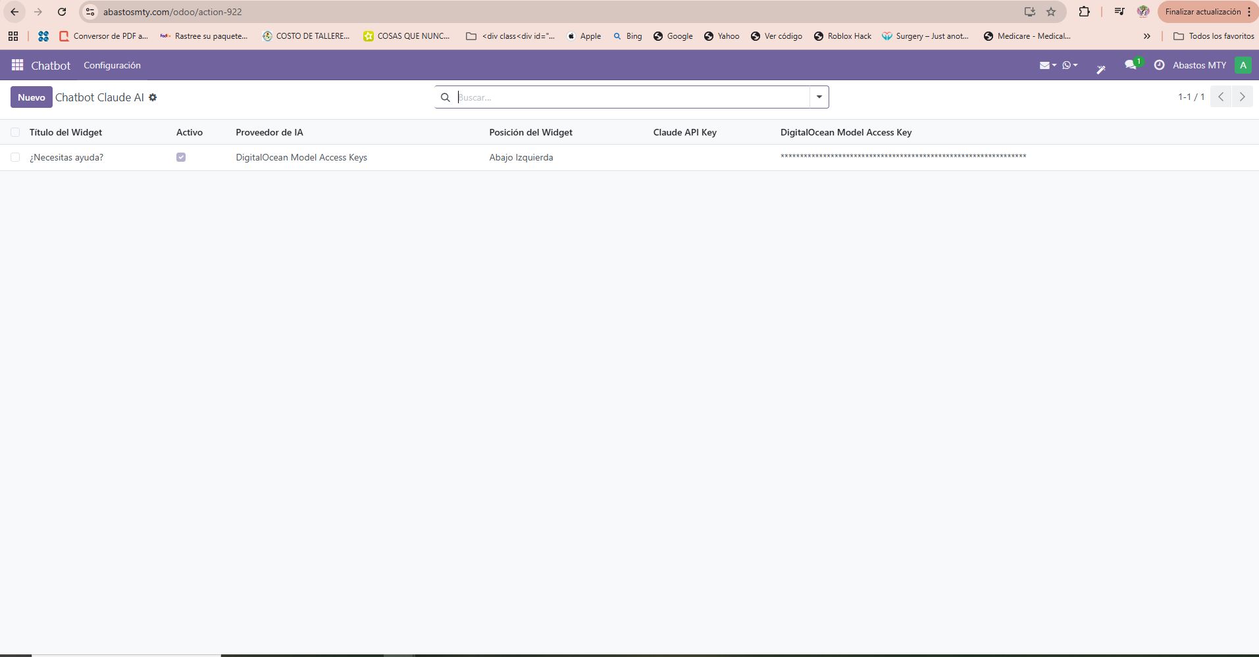Toggle the Activo checkbox in the row

coord(181,157)
